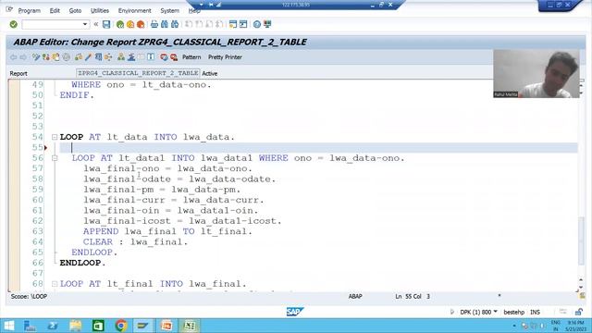Set an external breakpoint icon
This screenshot has height=333, width=592.
pos(174,57)
